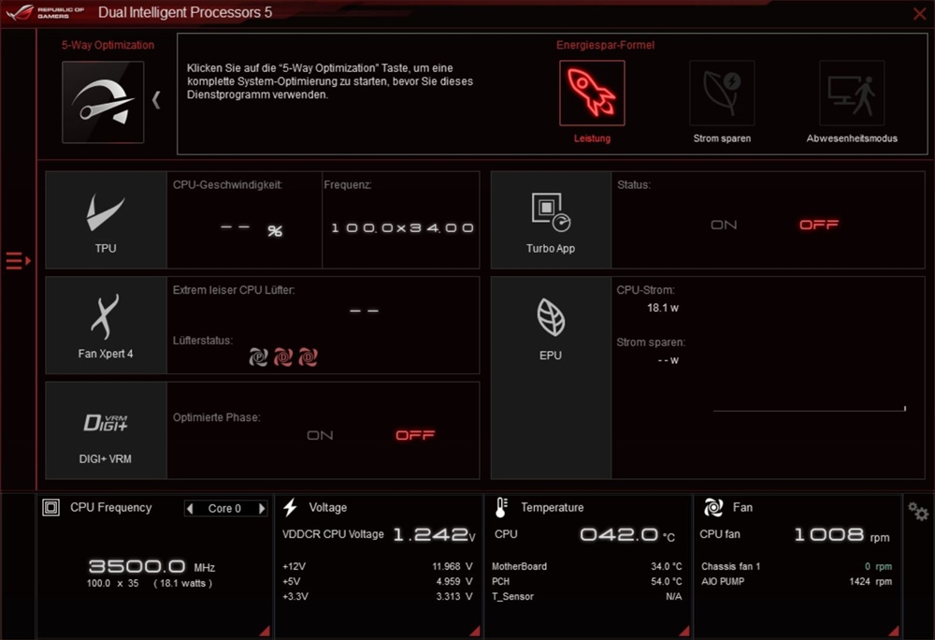Select the Strom sparen leaf mode

point(722,93)
